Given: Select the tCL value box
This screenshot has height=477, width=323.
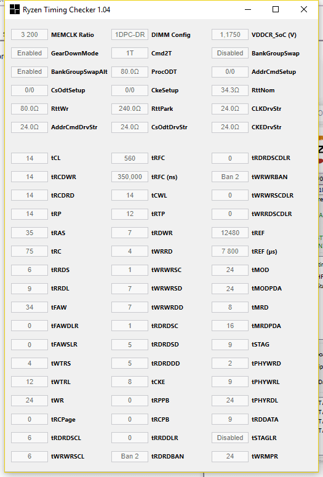Looking at the screenshot, I should point(30,158).
